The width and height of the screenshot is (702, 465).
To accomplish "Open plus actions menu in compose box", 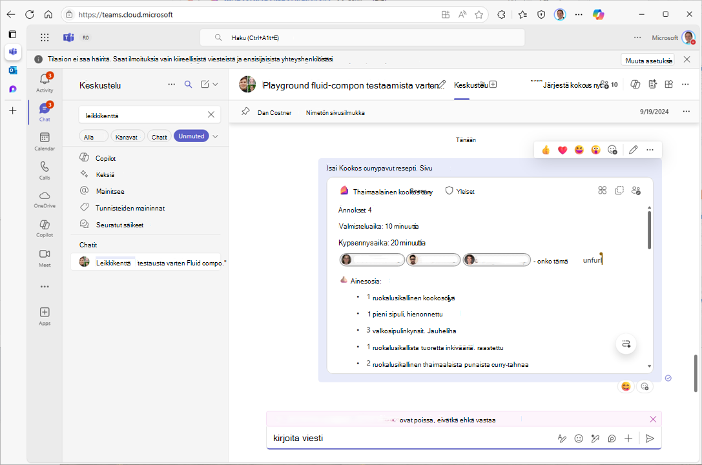I will click(x=628, y=439).
